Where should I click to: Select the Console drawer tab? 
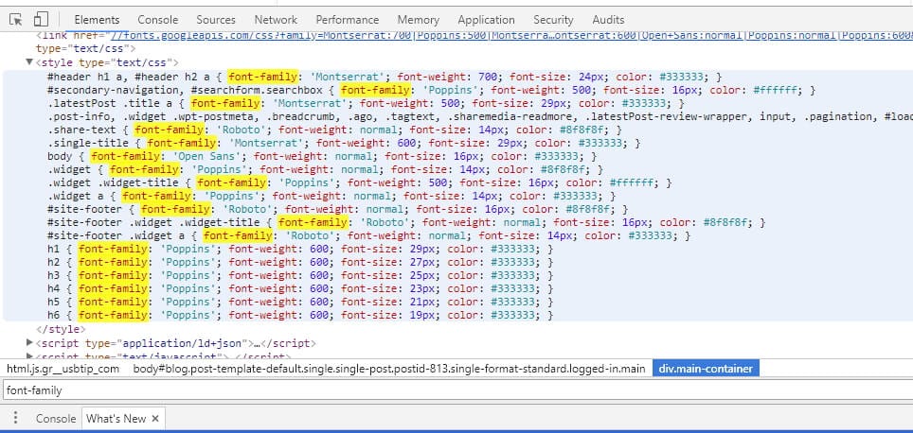point(56,419)
